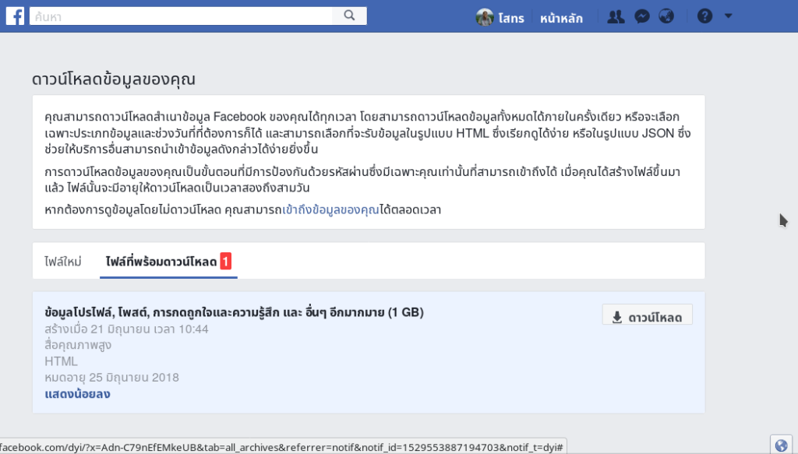Open notifications globe icon
The width and height of the screenshot is (798, 454).
[x=666, y=17]
